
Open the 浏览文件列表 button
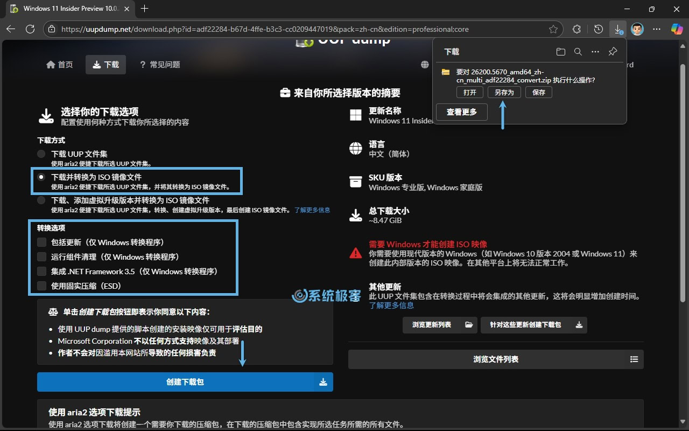496,359
